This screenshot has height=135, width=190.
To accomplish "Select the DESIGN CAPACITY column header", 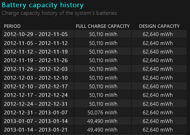I will 159,26.
